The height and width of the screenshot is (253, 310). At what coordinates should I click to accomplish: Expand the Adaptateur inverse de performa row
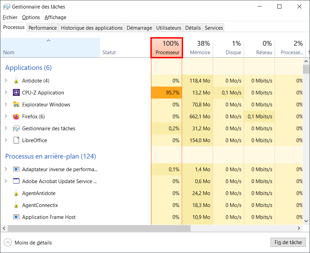tap(6, 169)
